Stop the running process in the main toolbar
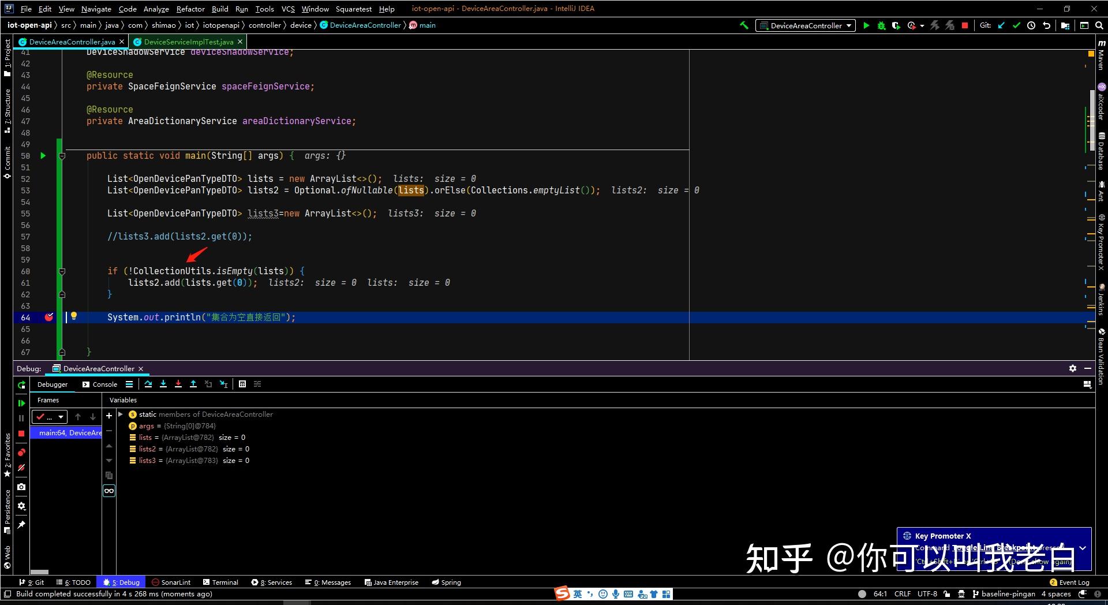The height and width of the screenshot is (605, 1108). (x=964, y=25)
